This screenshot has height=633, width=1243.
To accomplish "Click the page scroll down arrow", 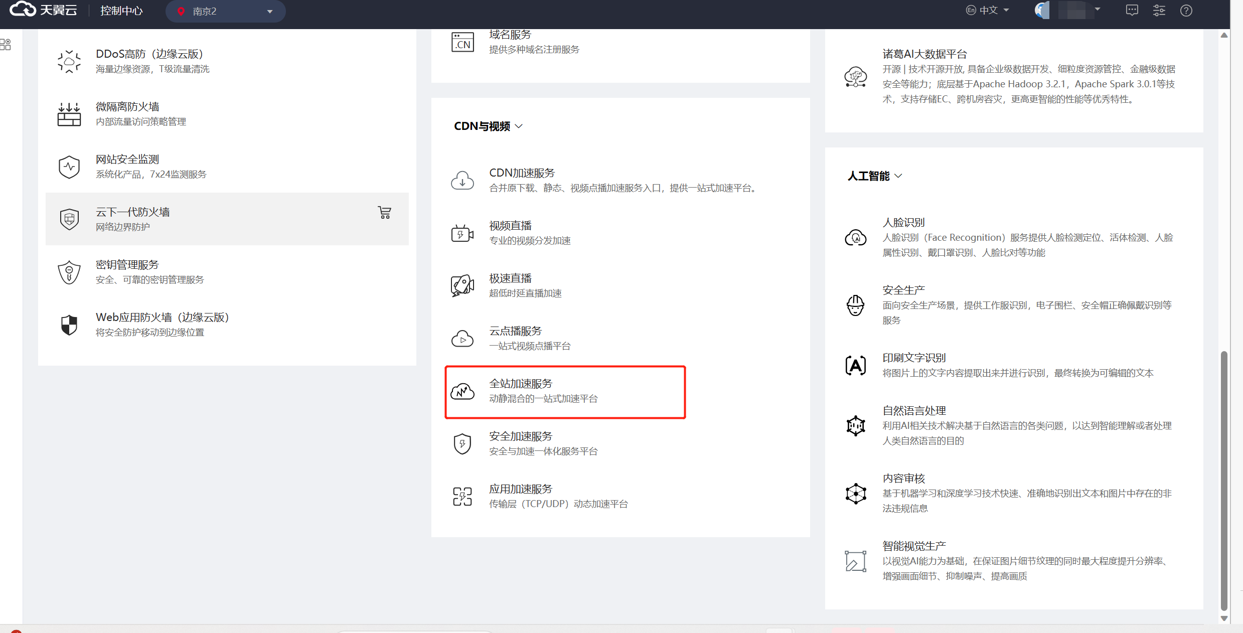I will click(x=1224, y=618).
